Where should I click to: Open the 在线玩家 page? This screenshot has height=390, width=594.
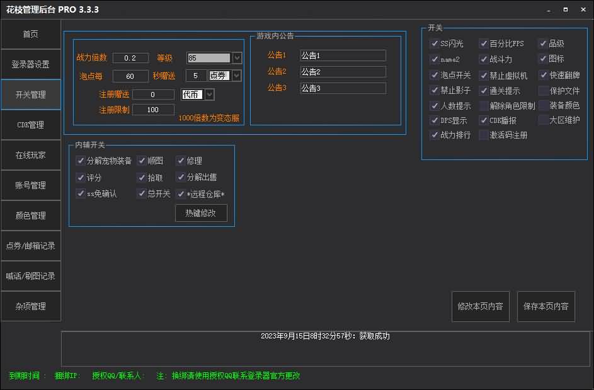click(x=30, y=155)
